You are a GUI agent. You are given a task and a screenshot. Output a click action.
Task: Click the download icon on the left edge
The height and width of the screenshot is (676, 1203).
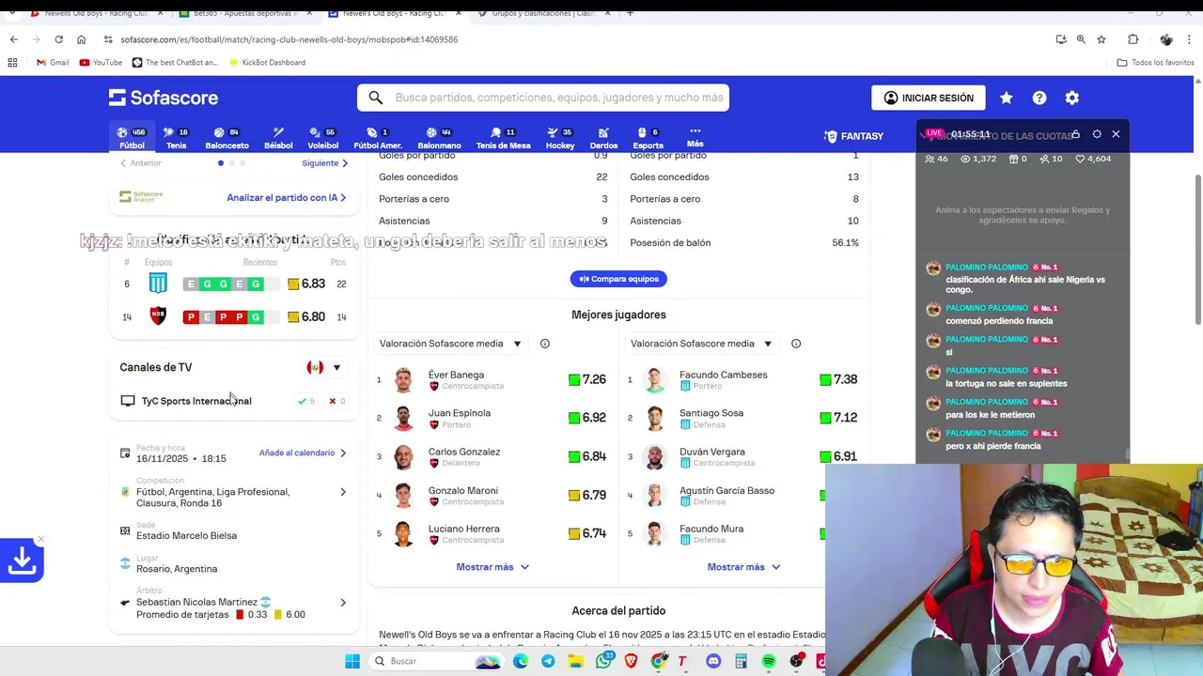pyautogui.click(x=22, y=561)
